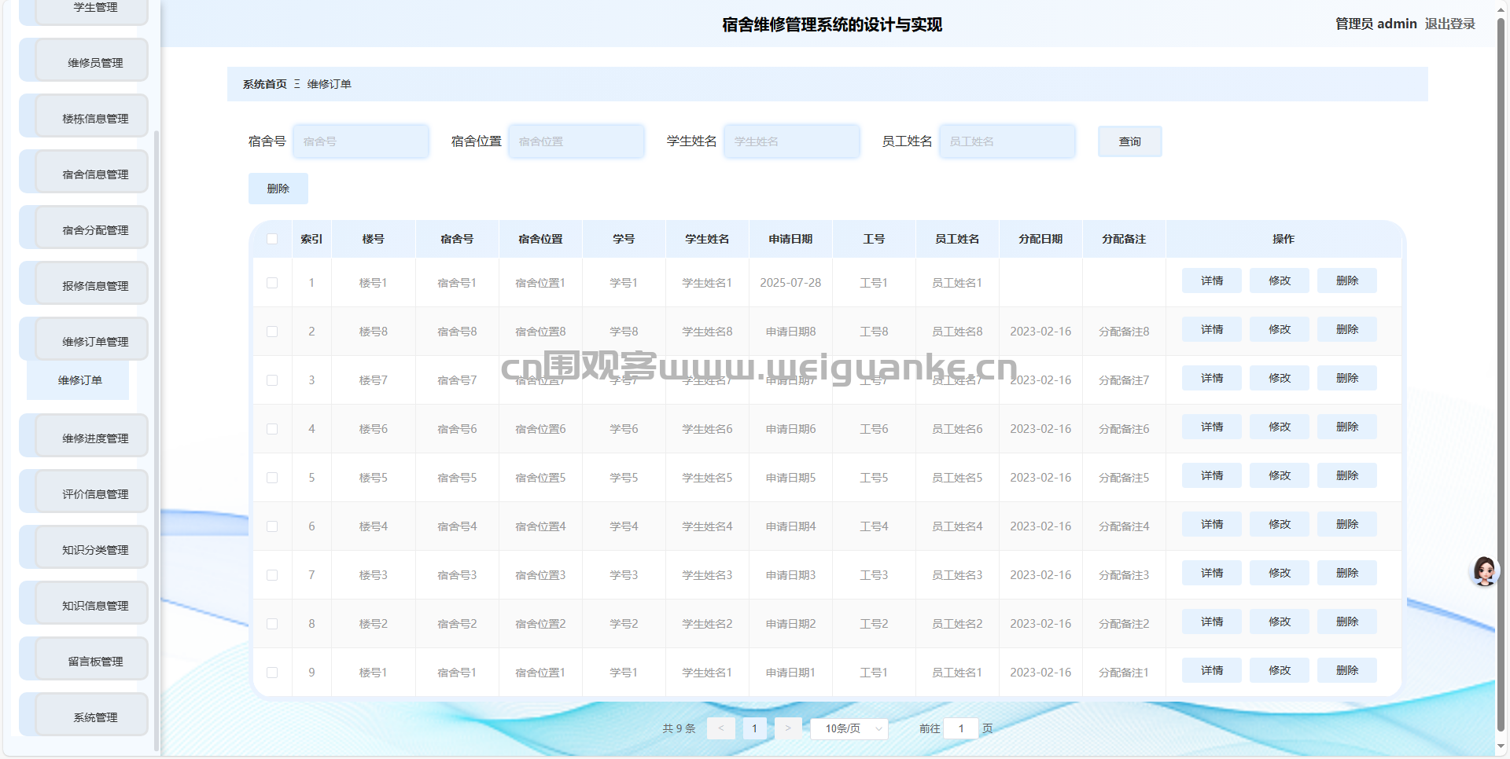The height and width of the screenshot is (759, 1510).
Task: Collapse 维修订单管理 sidebar menu
Action: pyautogui.click(x=84, y=339)
